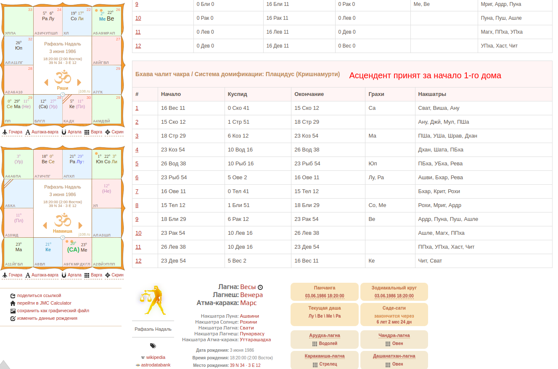Viewport: 558px width, 369px height.
Task: Click house number 7 in Бхава чалит table
Action: pyautogui.click(x=137, y=191)
